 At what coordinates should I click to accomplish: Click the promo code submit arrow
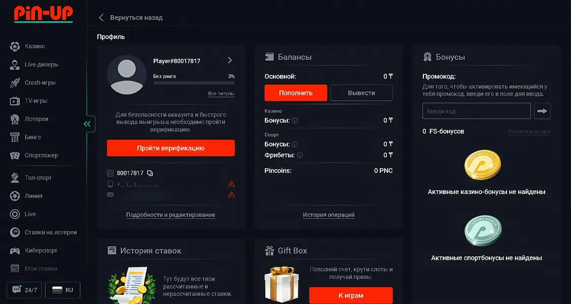tap(543, 111)
